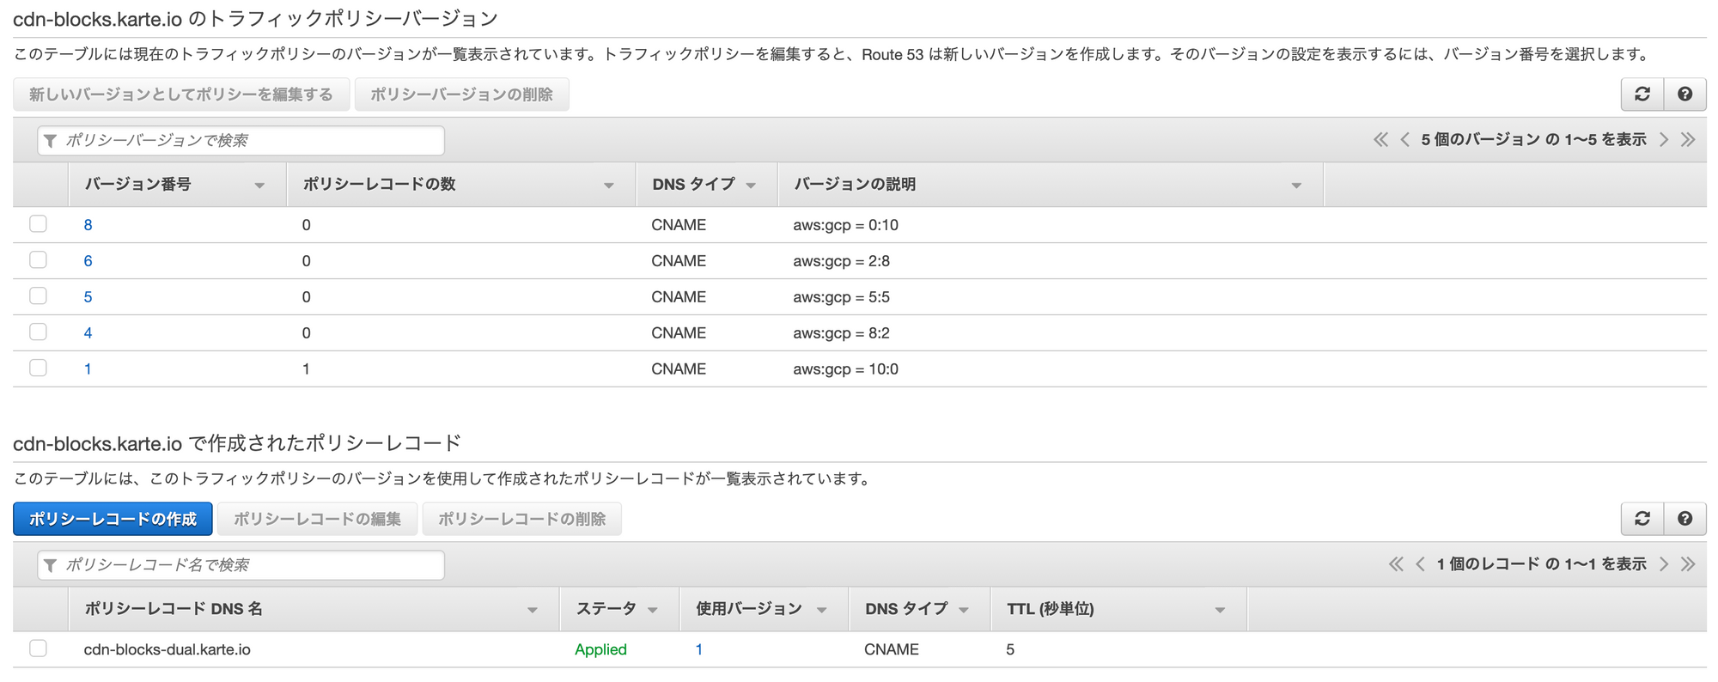The height and width of the screenshot is (682, 1718).
Task: Open version 6 policy link
Action: click(x=88, y=261)
